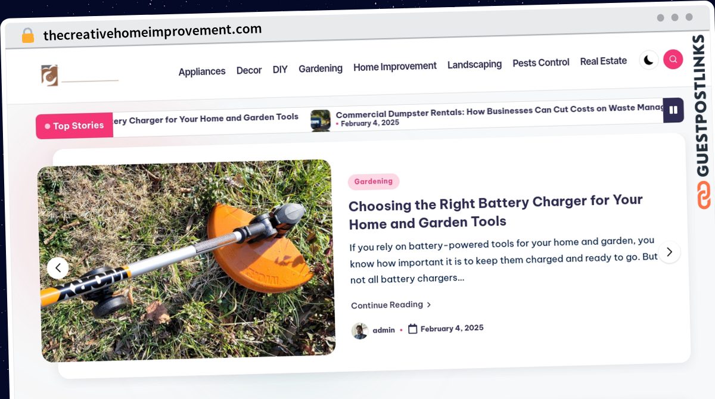Open Choosing the Right Battery Charger headline
Image resolution: width=715 pixels, height=399 pixels.
point(496,211)
